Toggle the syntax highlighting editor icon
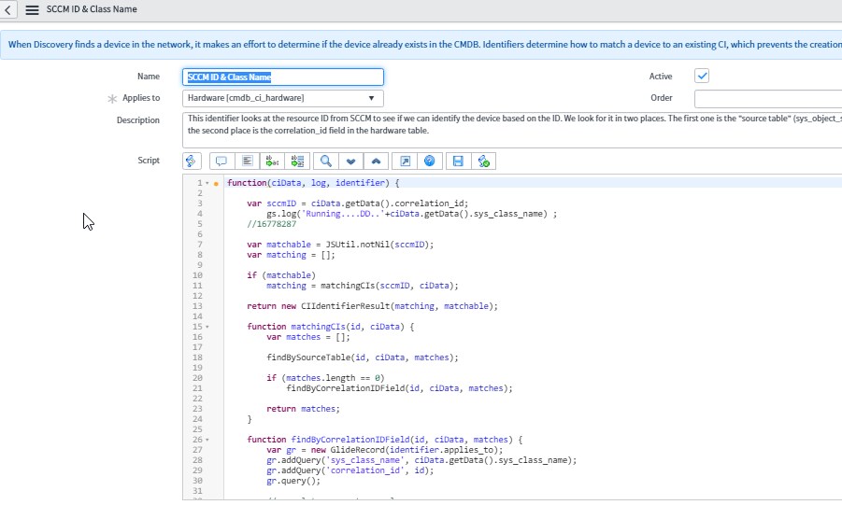Screen dimensions: 842x505 pyautogui.click(x=192, y=161)
